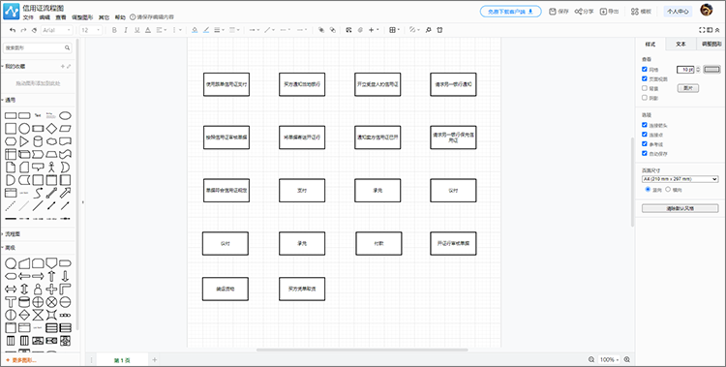Image resolution: width=726 pixels, height=367 pixels.
Task: Click the zoom out magnifier icon
Action: 591,359
